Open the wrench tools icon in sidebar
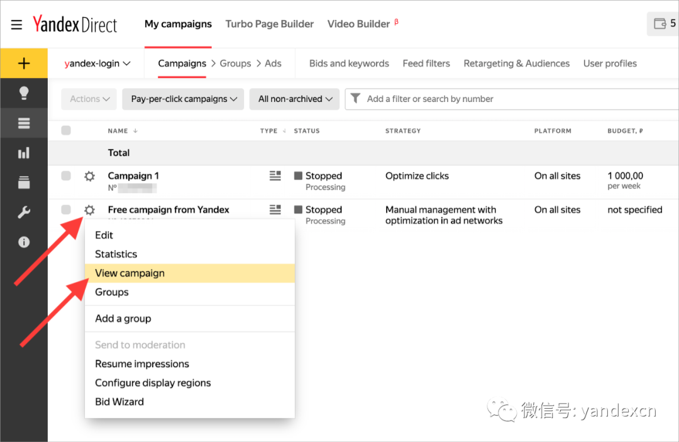The image size is (679, 442). click(x=24, y=212)
